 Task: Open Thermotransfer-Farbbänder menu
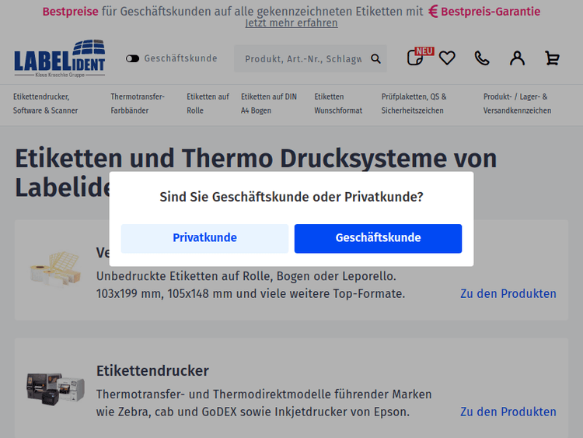[138, 103]
